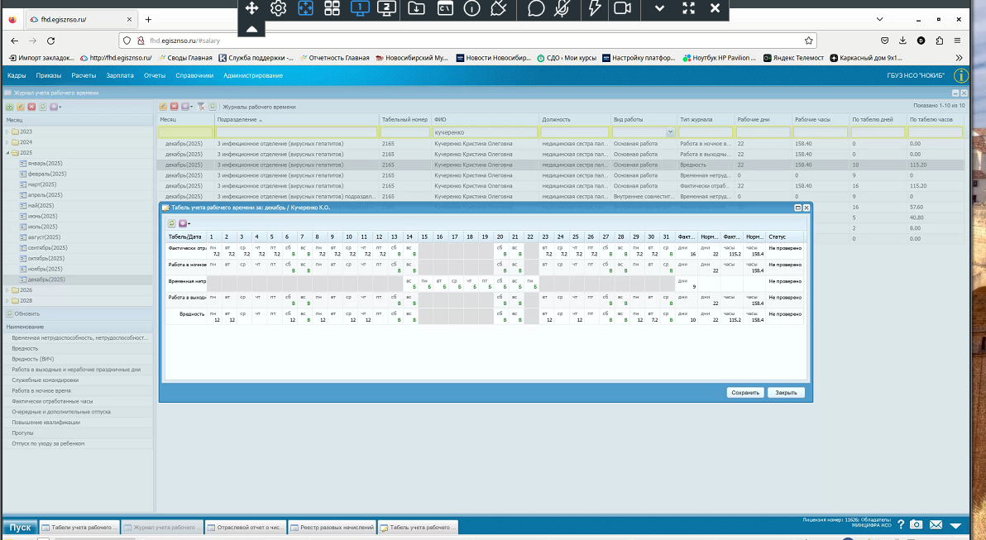Open purple actions dropdown in left panel
This screenshot has height=540, width=986.
pyautogui.click(x=55, y=107)
